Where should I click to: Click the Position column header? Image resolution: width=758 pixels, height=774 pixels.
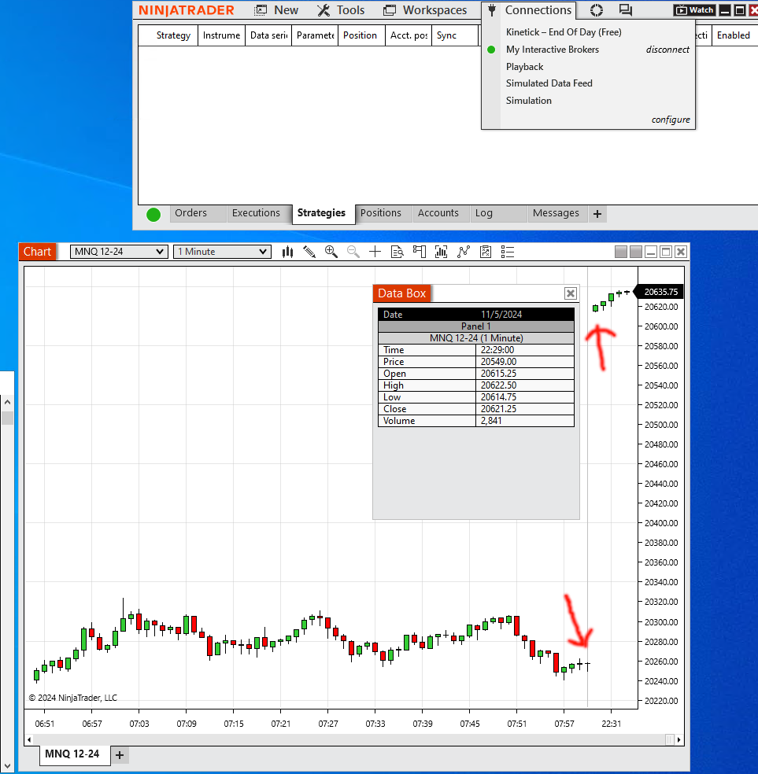[360, 35]
